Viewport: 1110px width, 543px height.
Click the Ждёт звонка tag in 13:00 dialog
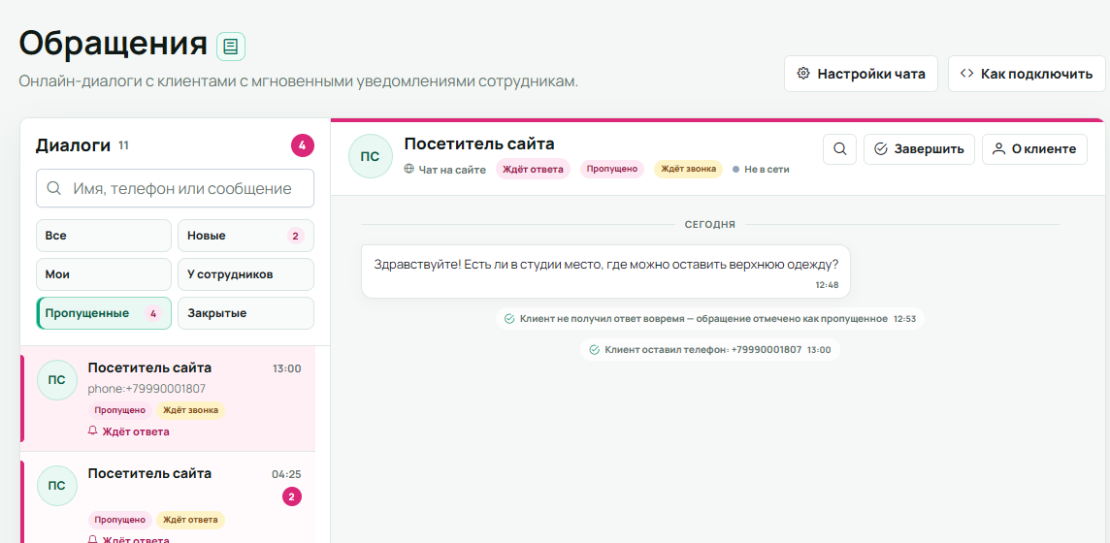[x=190, y=410]
